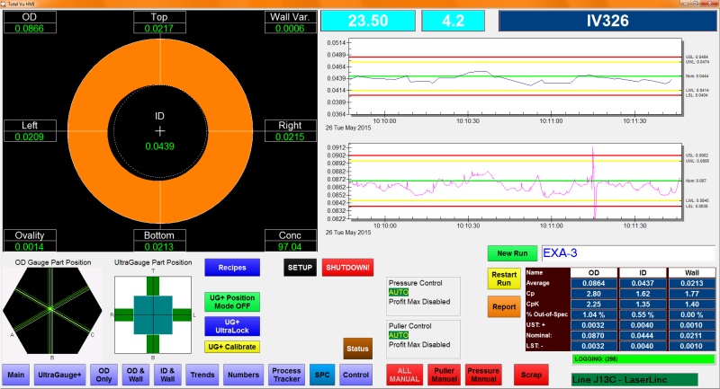Toggle UG+ Position Mode OFF button
720x389 pixels.
click(x=231, y=302)
